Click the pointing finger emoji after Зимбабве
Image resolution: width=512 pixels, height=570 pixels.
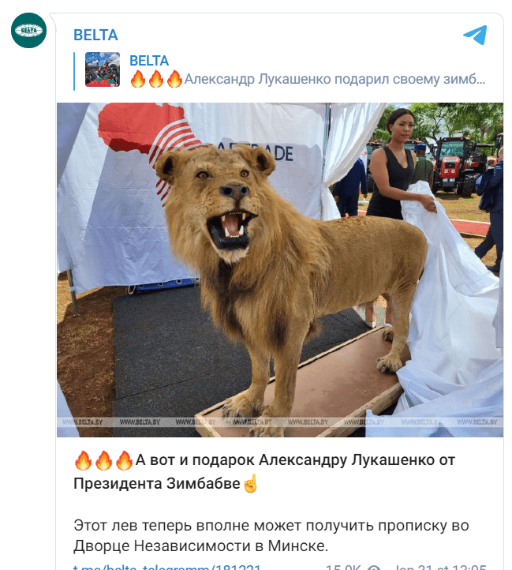(250, 484)
